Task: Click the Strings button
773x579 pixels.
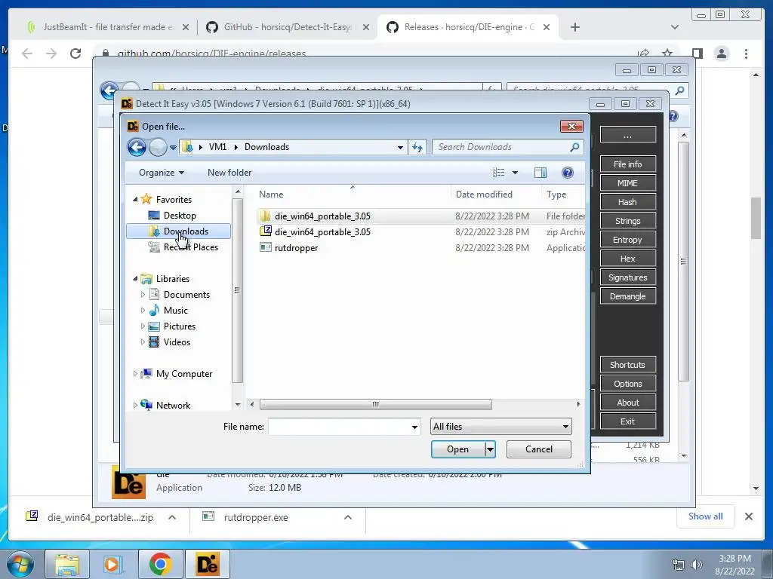Action: pyautogui.click(x=627, y=221)
